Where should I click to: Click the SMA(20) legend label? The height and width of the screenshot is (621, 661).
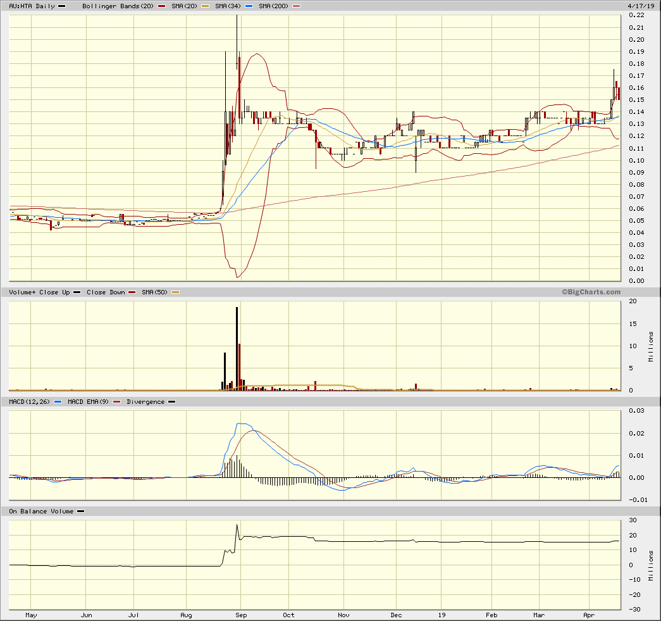tap(184, 6)
